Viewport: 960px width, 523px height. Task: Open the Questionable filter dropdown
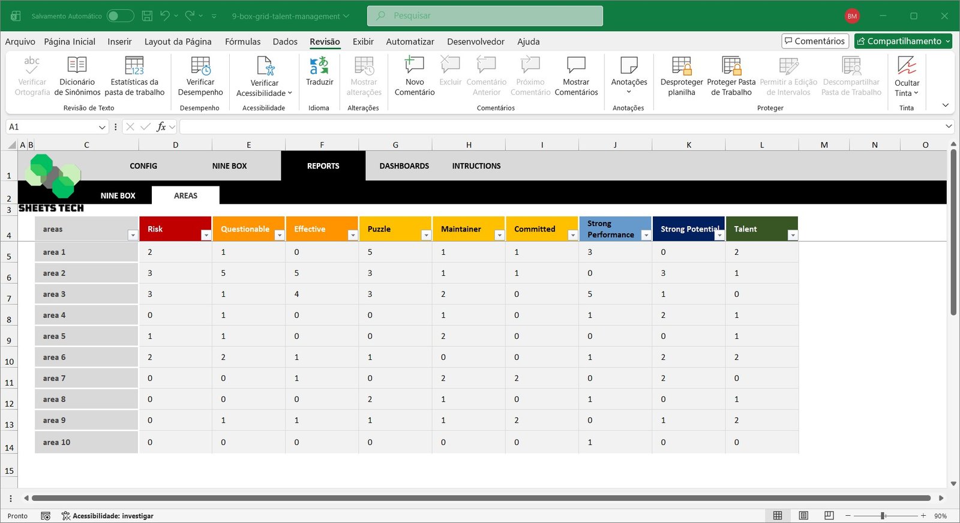coord(279,235)
